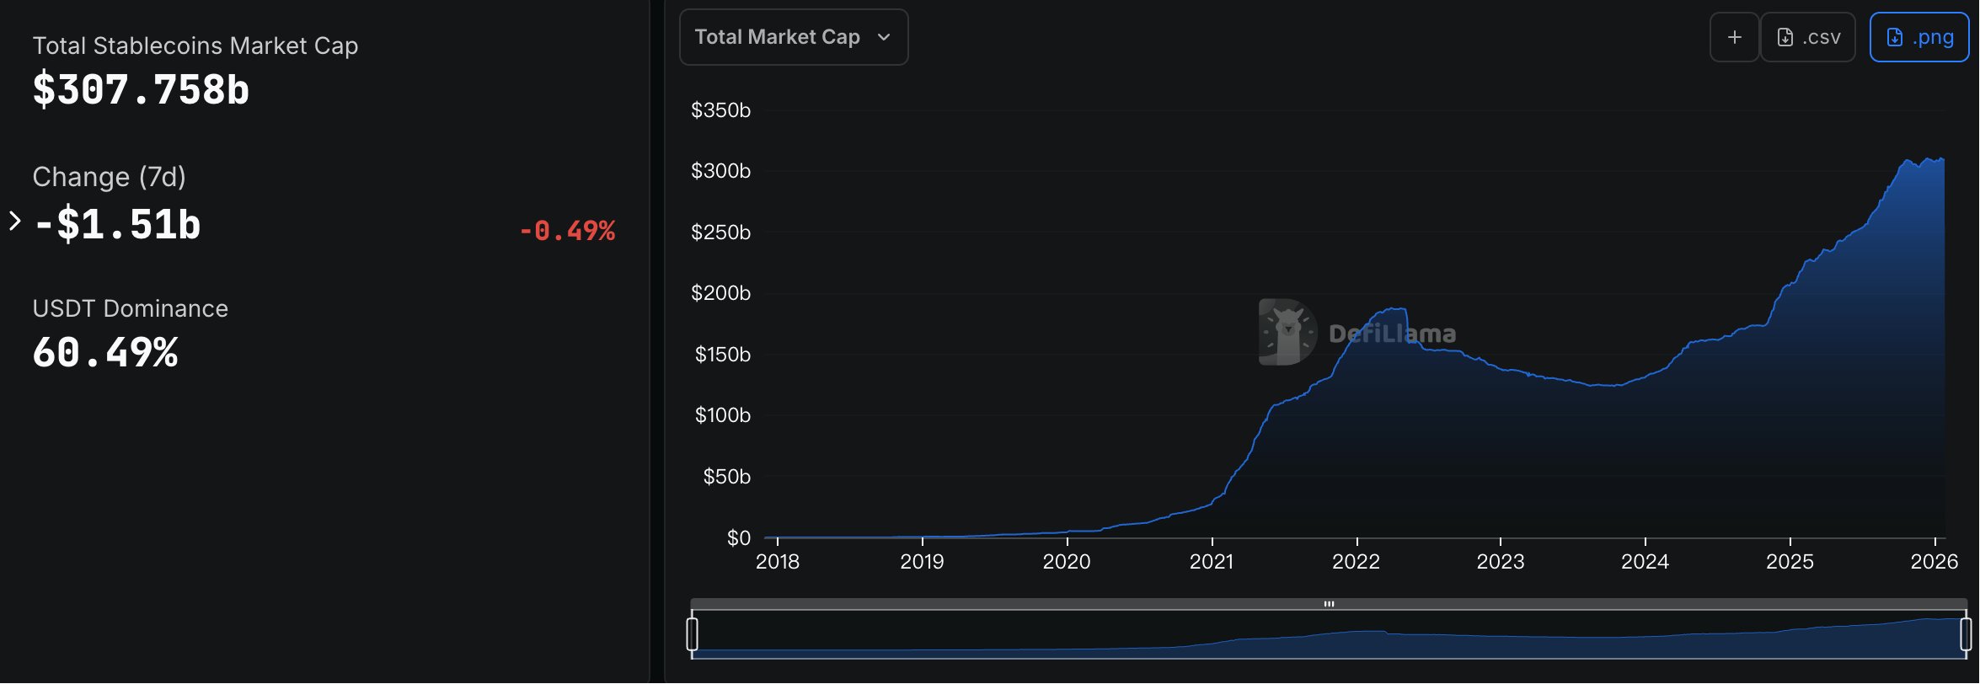
Task: Click the plus icon button
Action: (1734, 37)
